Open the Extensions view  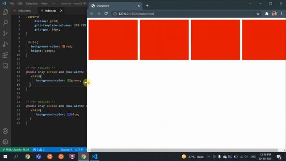click(5, 55)
